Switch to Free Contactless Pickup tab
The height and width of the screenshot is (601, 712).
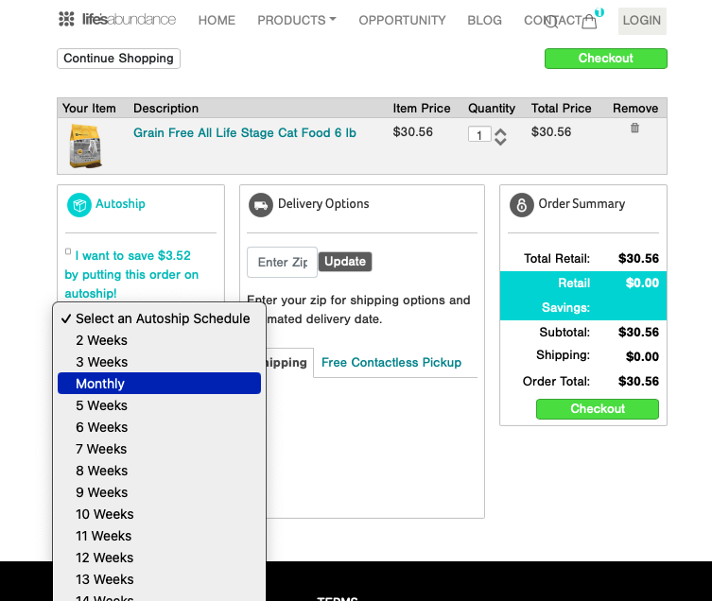(391, 362)
